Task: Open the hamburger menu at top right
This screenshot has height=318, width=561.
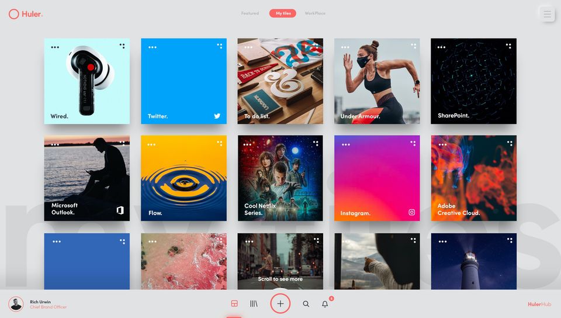Action: (x=547, y=14)
